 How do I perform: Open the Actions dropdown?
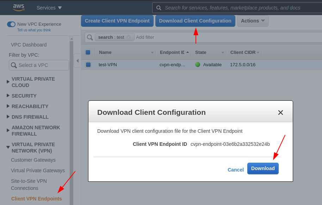click(x=253, y=21)
